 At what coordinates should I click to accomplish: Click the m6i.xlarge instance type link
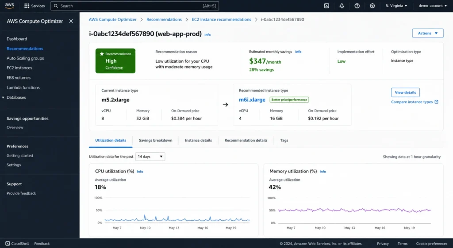click(x=252, y=100)
